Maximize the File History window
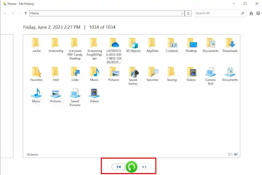The height and width of the screenshot is (175, 262). click(x=245, y=3)
